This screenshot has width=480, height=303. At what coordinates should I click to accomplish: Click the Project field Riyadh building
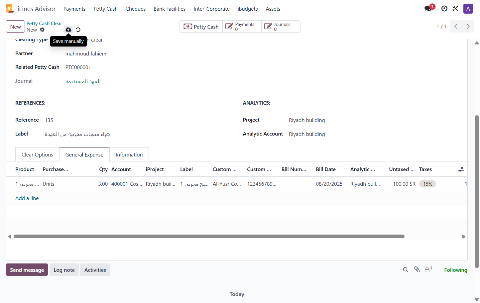(307, 120)
